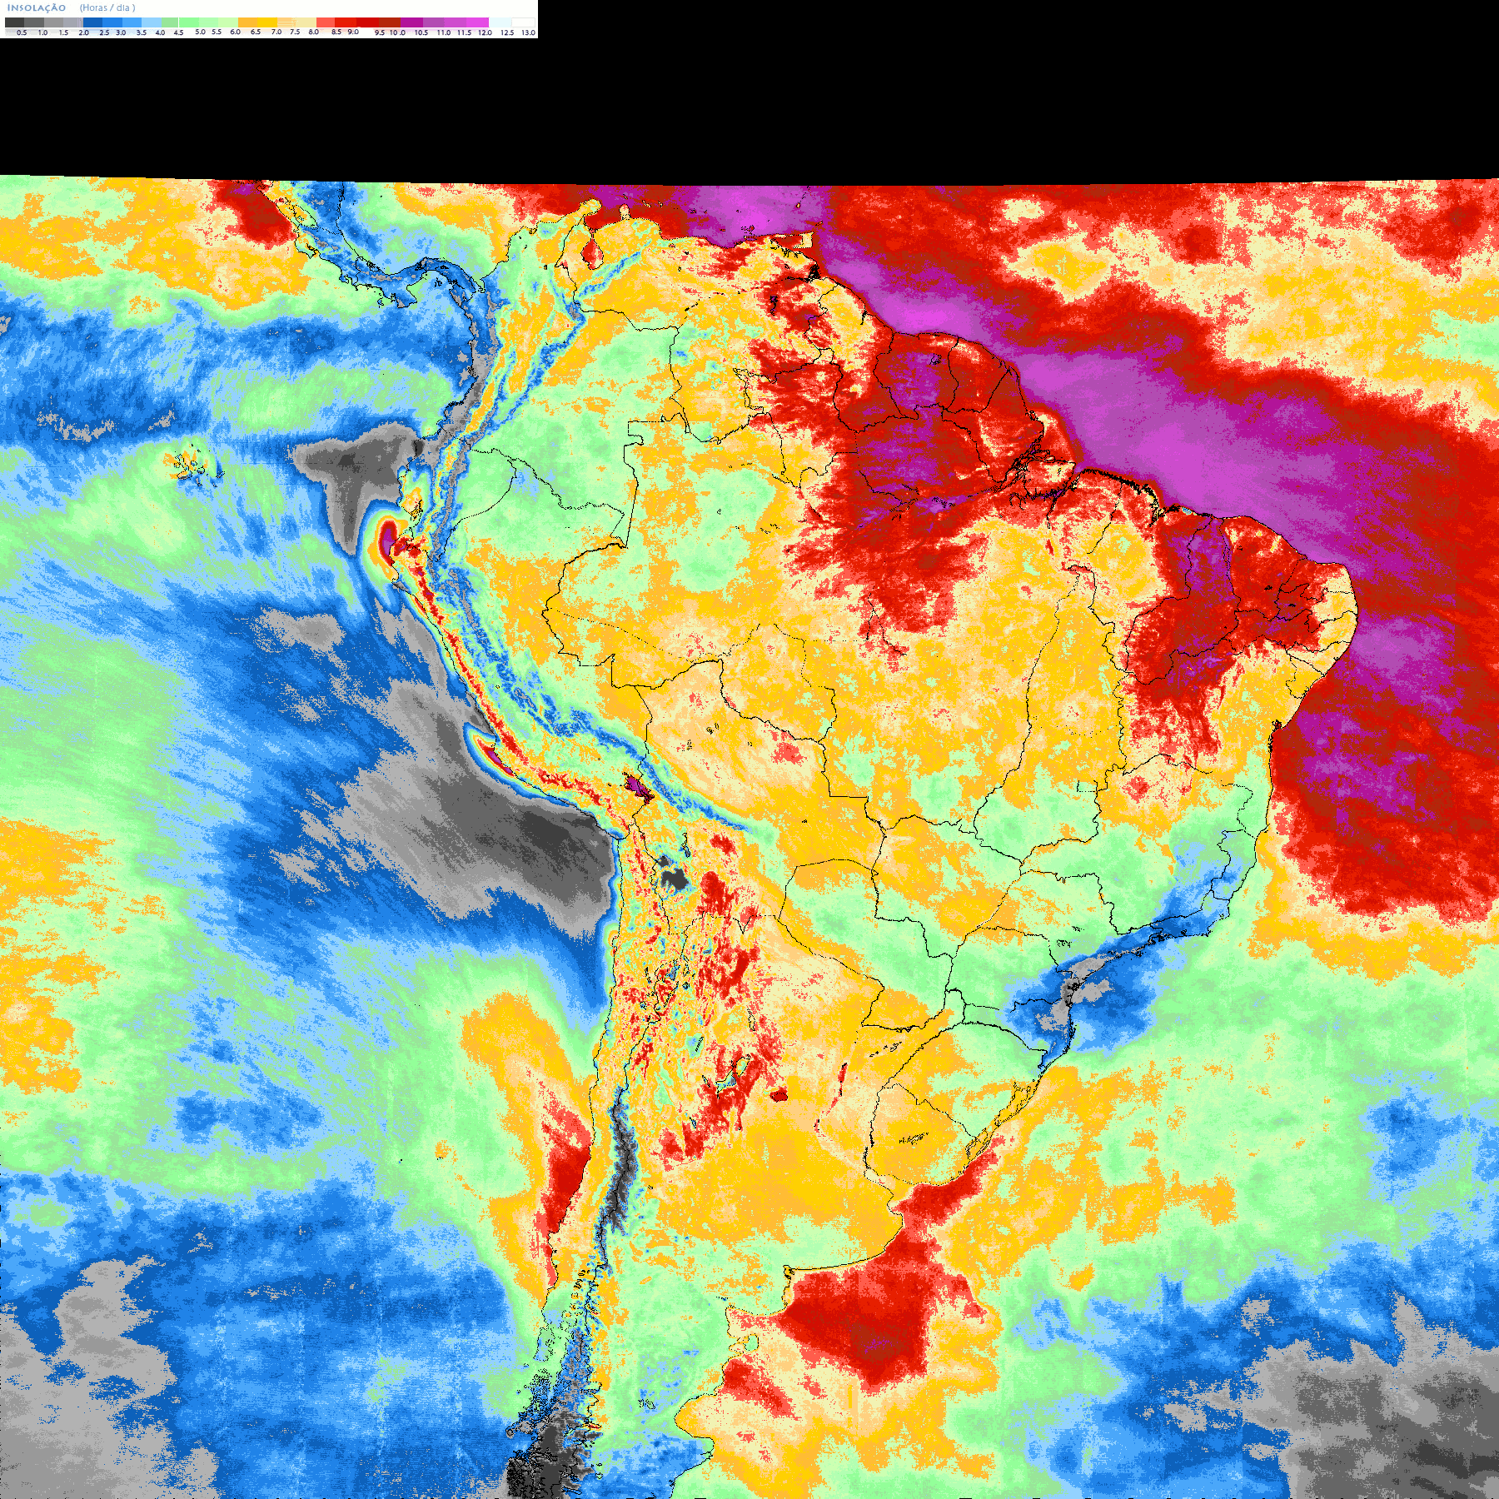
Task: Click the '8.0' legend value
Action: tap(313, 32)
